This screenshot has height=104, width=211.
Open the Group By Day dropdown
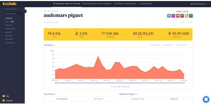point(184,45)
